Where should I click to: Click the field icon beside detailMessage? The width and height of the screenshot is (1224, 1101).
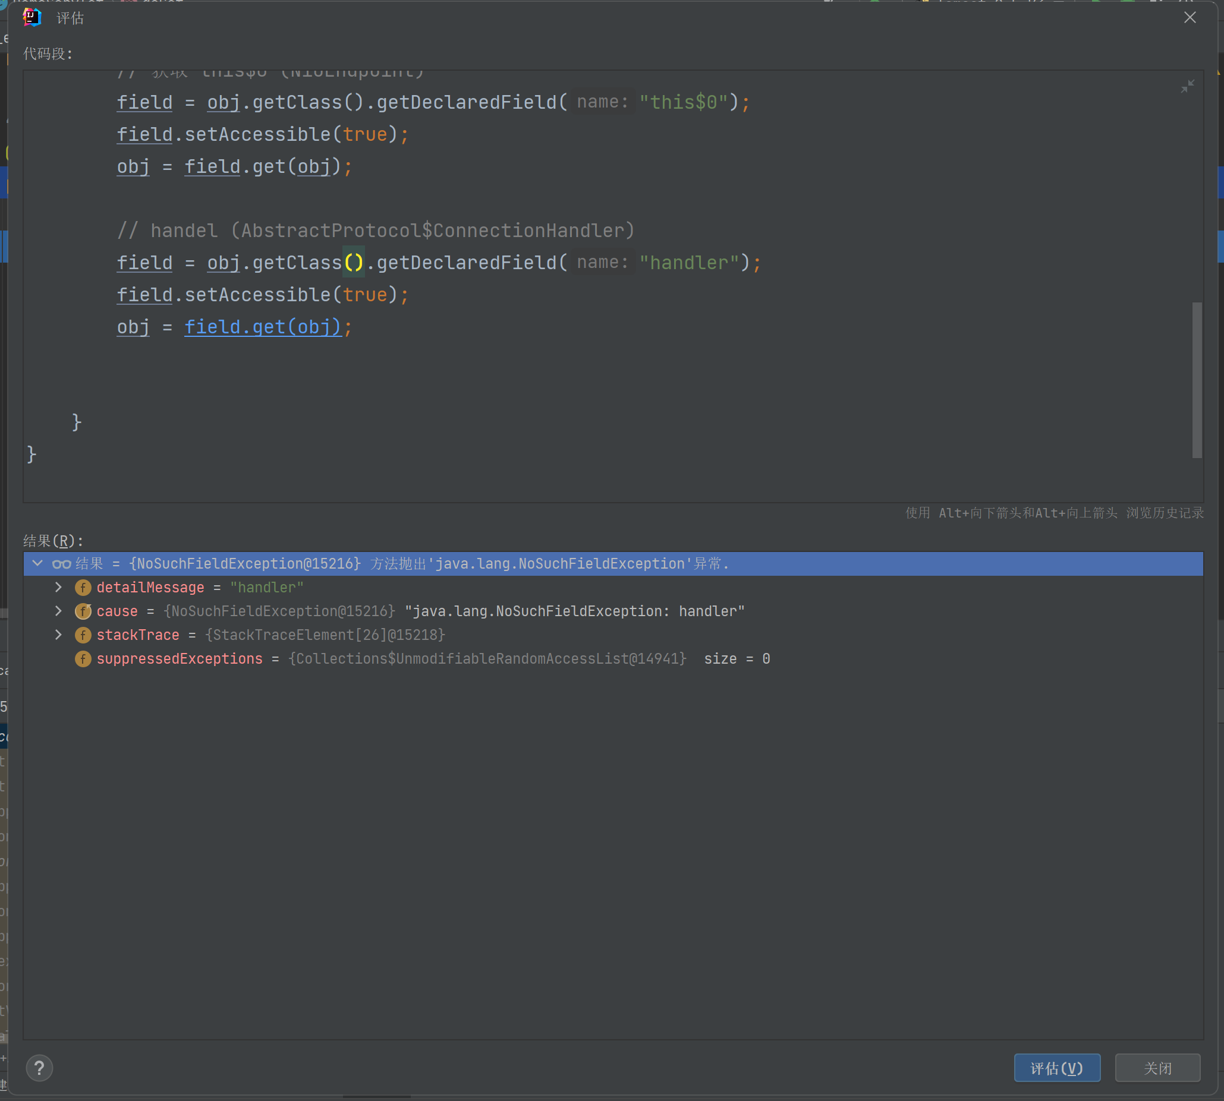[83, 588]
